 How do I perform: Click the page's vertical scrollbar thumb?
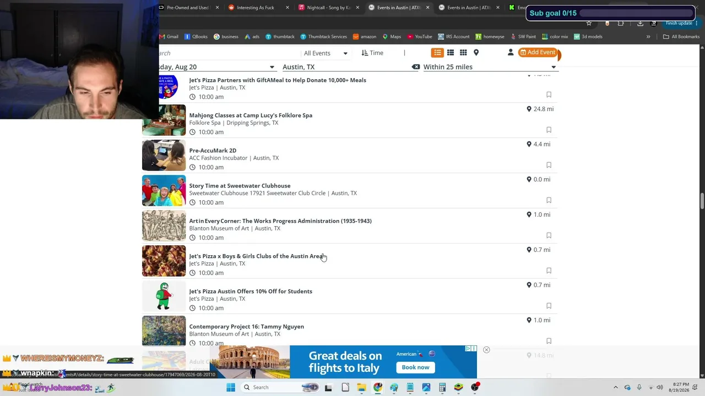pos(702,200)
